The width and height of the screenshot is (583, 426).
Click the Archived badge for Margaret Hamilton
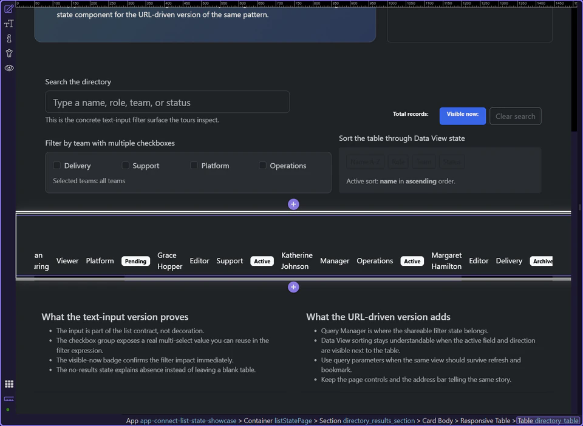(541, 261)
